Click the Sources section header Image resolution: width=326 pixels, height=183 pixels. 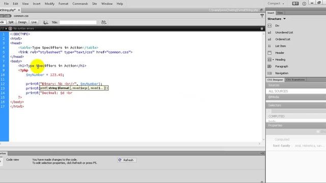[x=296, y=85]
